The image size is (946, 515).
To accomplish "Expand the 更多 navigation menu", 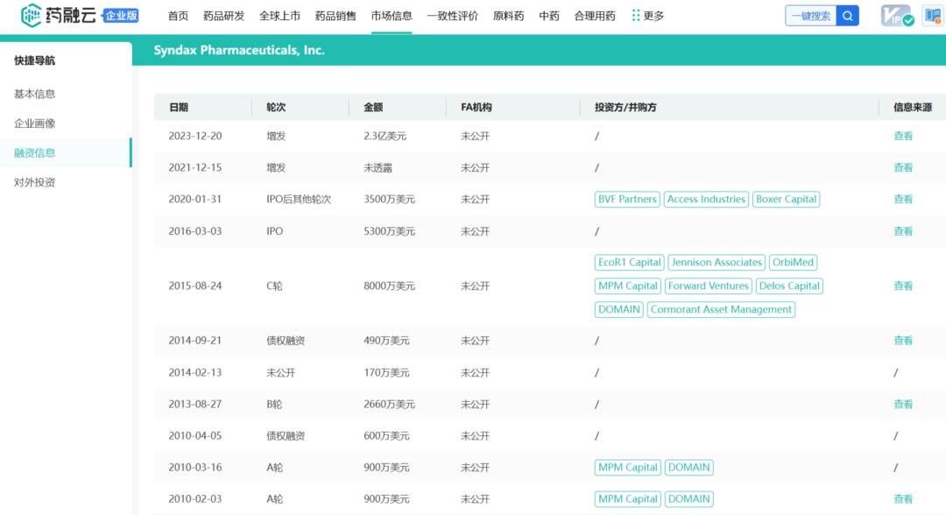I will pos(647,17).
